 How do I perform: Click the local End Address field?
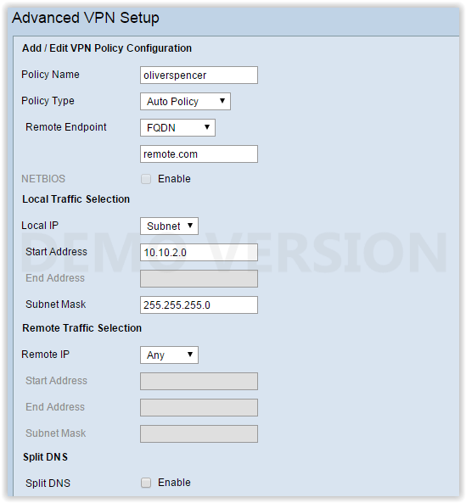coord(199,278)
